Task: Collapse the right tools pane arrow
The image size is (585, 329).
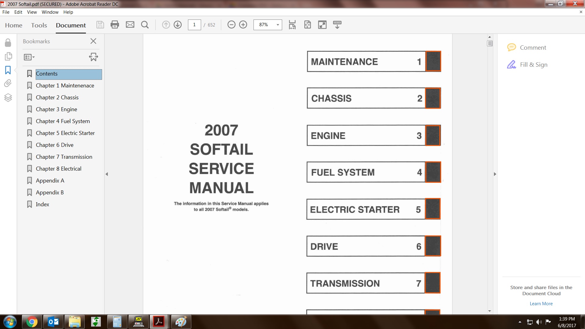Action: (495, 174)
